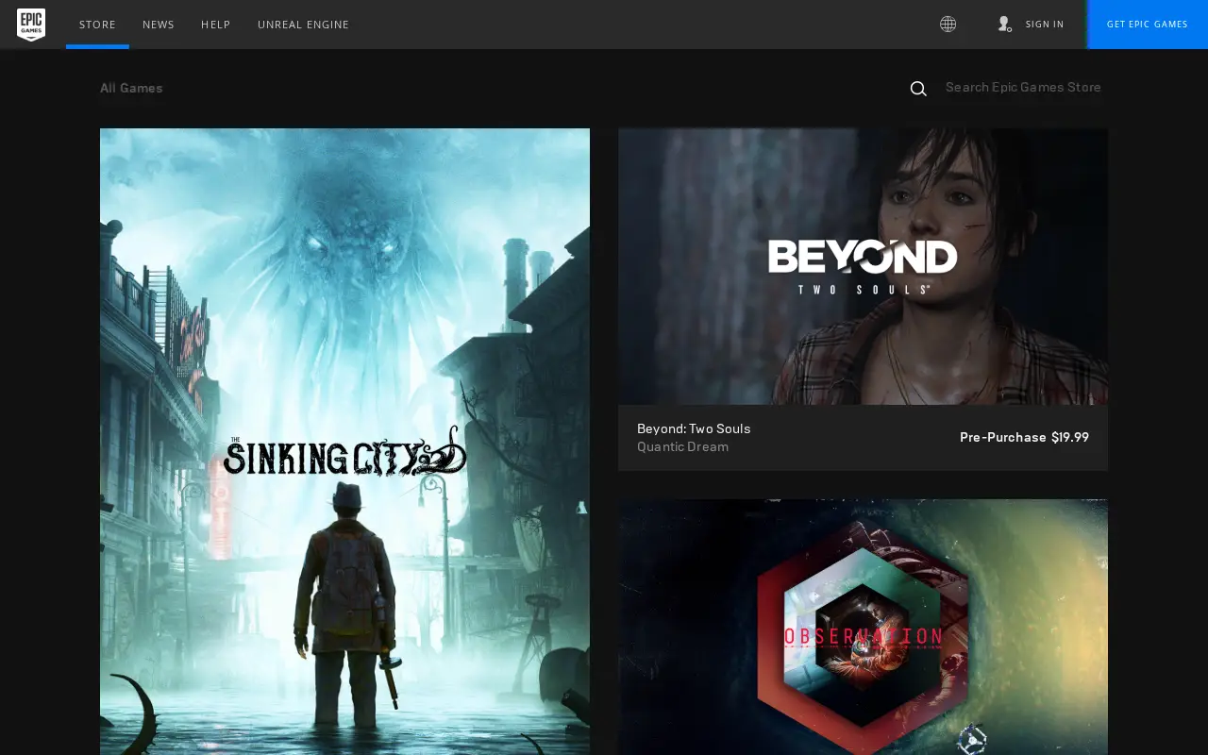1208x755 pixels.
Task: Click the Epic Games logo
Action: 31,25
